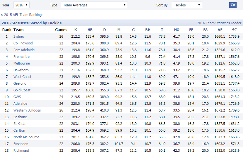
Task: Click the Go button
Action: (x=233, y=5)
